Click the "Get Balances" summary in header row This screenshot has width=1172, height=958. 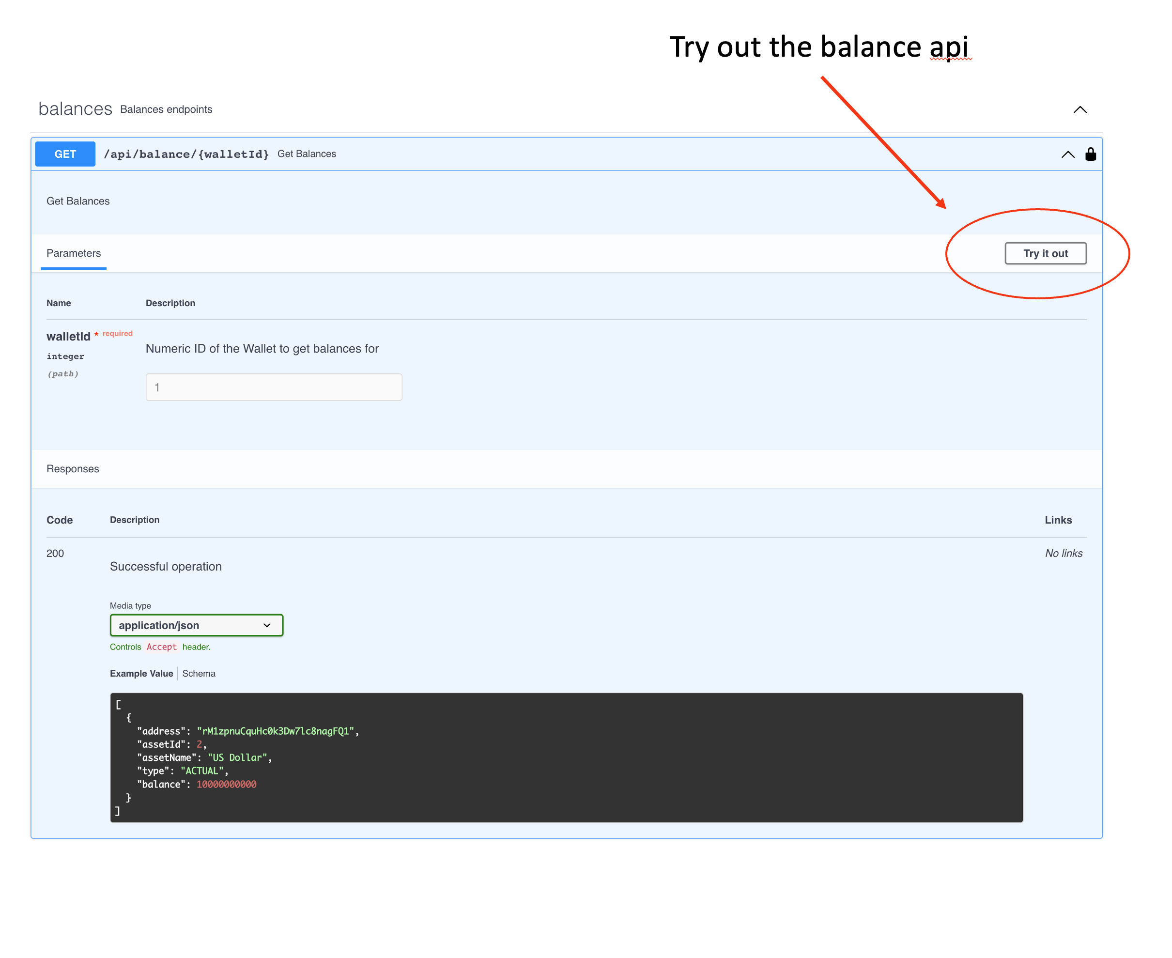(x=307, y=154)
